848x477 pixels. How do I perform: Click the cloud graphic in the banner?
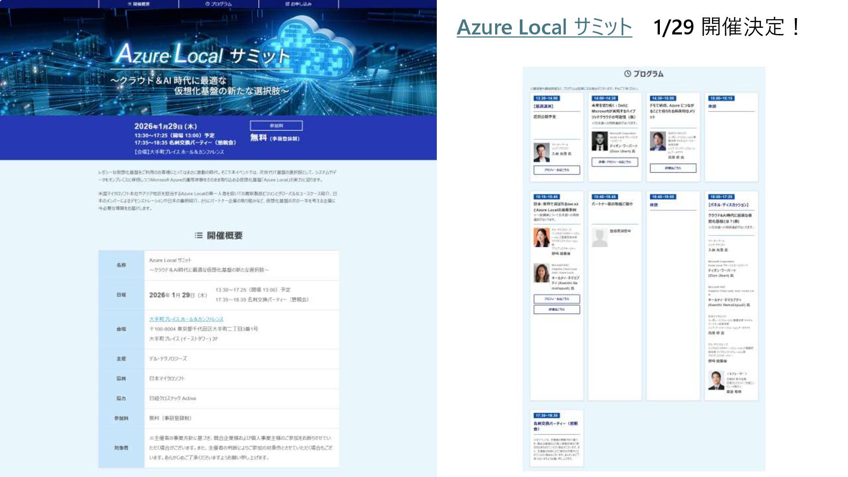[317, 44]
